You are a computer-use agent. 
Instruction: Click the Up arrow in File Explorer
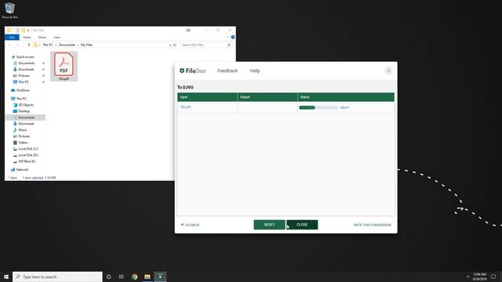pyautogui.click(x=28, y=45)
